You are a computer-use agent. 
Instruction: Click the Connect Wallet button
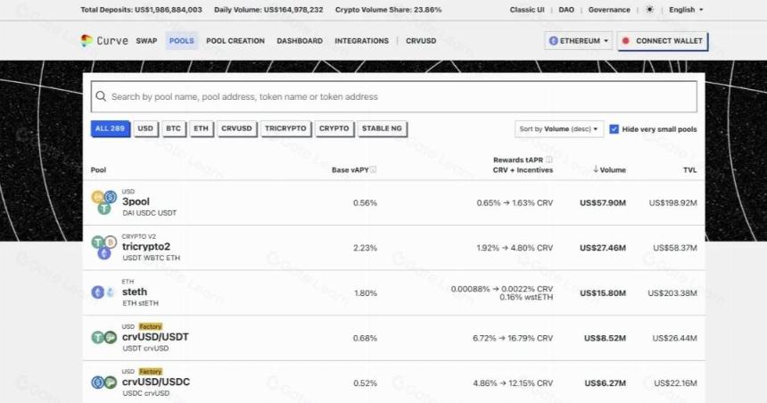tap(663, 41)
